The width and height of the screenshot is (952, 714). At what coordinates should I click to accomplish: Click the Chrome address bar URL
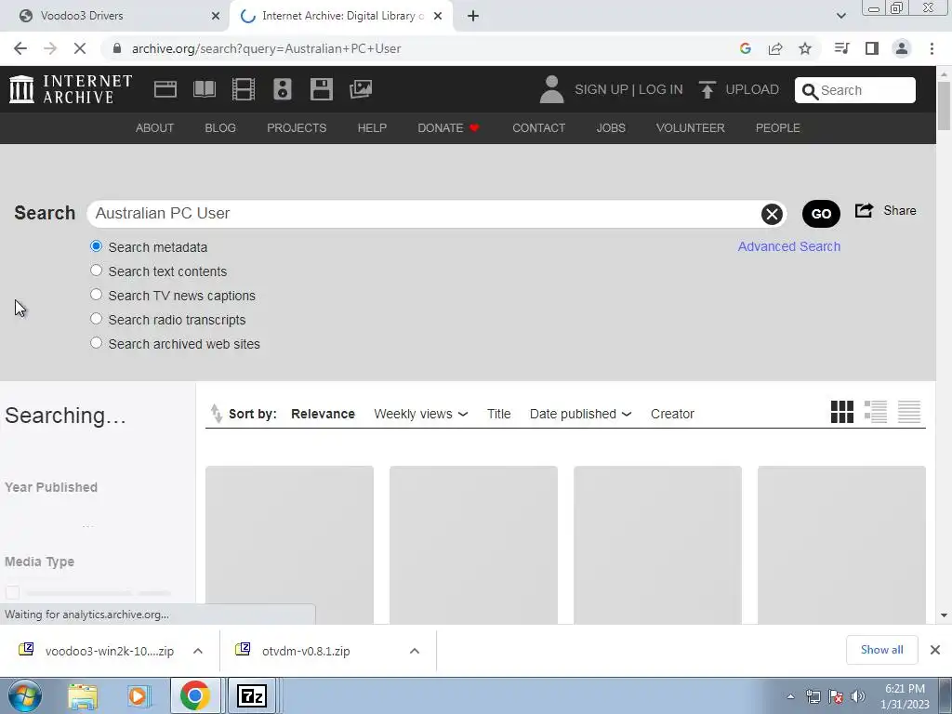(266, 48)
